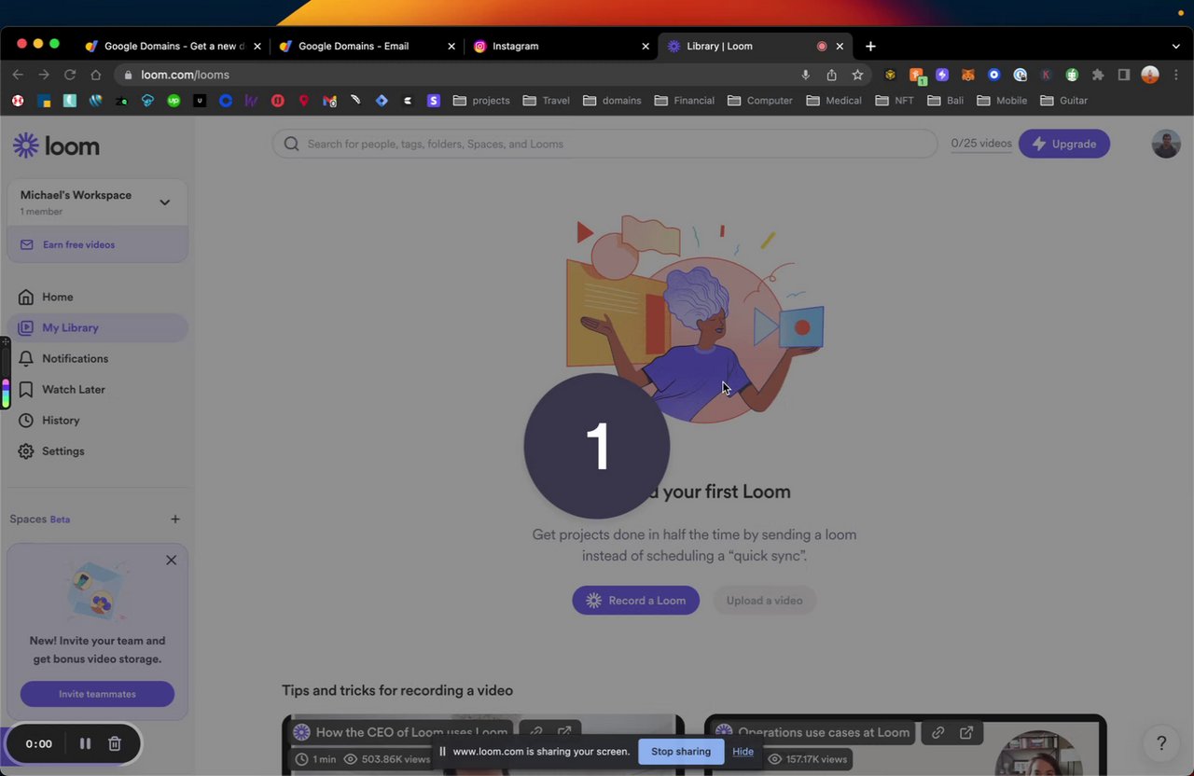Open How the CEO of Loom video thumbnail
The image size is (1194, 776).
483,744
